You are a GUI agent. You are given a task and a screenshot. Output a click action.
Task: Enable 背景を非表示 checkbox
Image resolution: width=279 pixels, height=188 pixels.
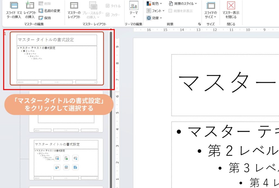170,11
